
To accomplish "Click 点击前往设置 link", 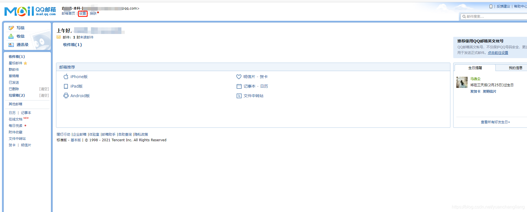I will (x=498, y=53).
